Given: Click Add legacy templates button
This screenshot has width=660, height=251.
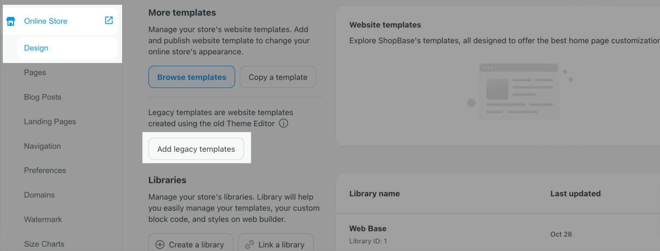Looking at the screenshot, I should pyautogui.click(x=196, y=149).
